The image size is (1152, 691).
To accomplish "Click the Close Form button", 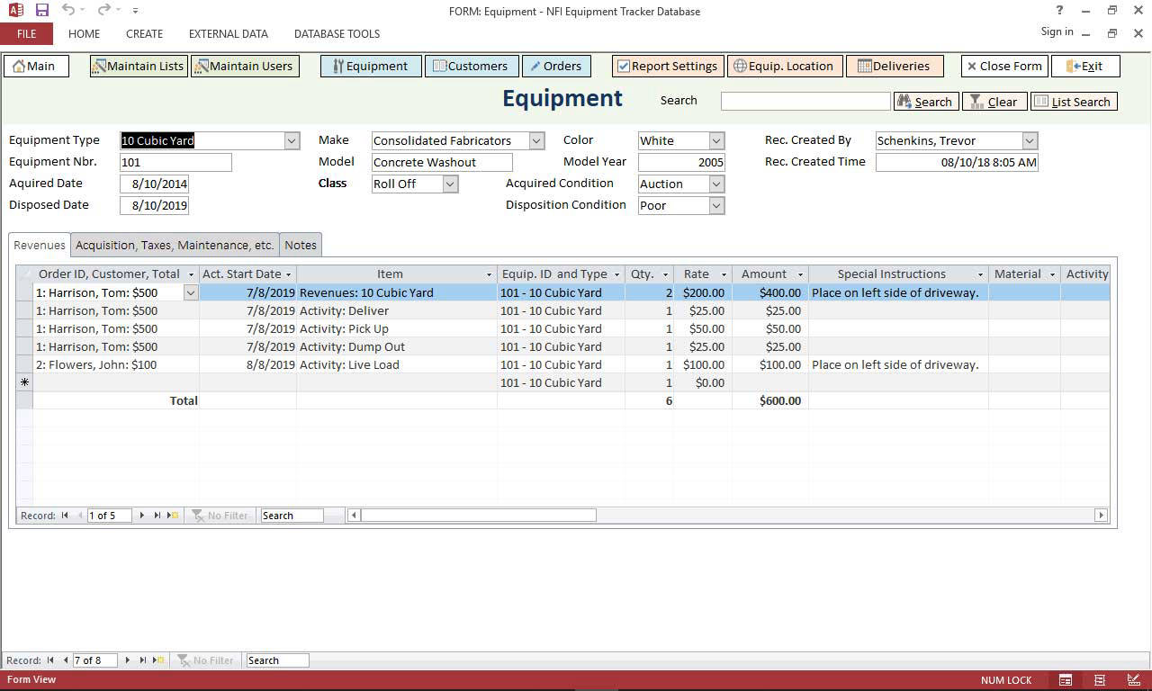I will pyautogui.click(x=1003, y=66).
